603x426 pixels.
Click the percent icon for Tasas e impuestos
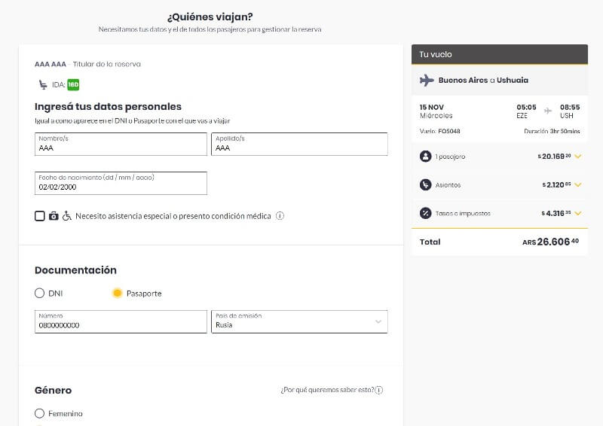point(425,213)
